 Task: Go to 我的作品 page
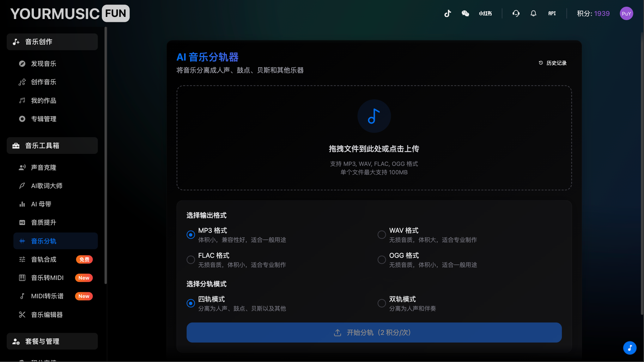(x=55, y=100)
